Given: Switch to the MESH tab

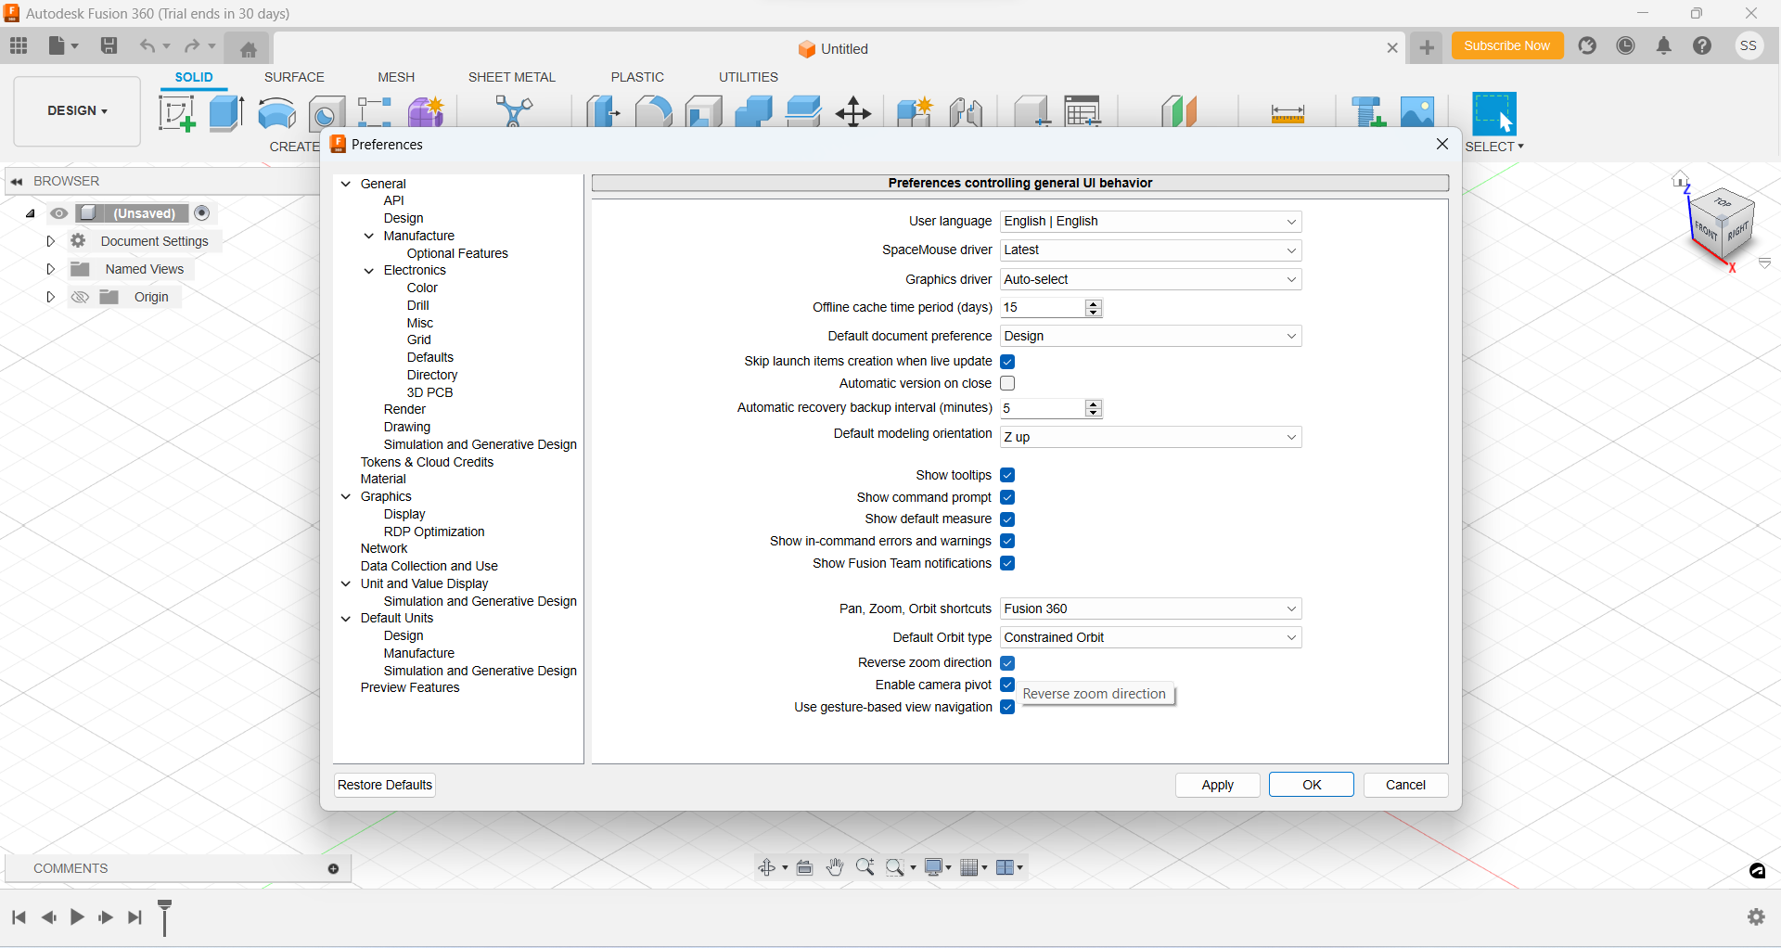Looking at the screenshot, I should tap(396, 77).
